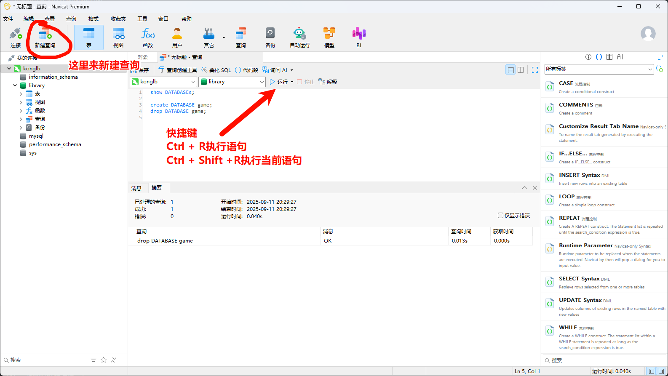The image size is (668, 376).
Task: Open the BI charts icon
Action: tap(358, 37)
